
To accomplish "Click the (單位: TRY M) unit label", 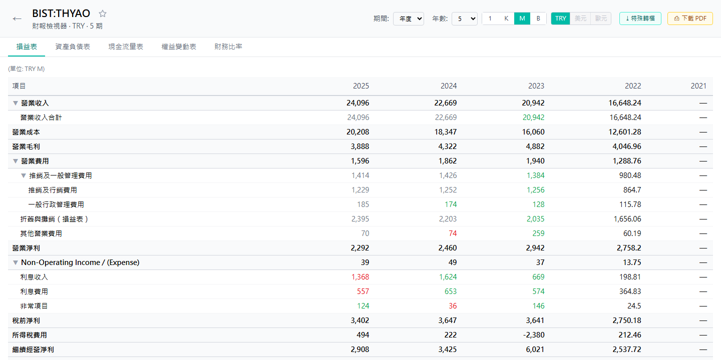I will tap(26, 69).
